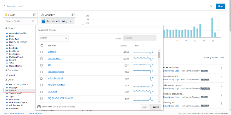This screenshot has width=231, height=115.
Task: Open Terms of Use and Privacy link
Action: point(14,113)
